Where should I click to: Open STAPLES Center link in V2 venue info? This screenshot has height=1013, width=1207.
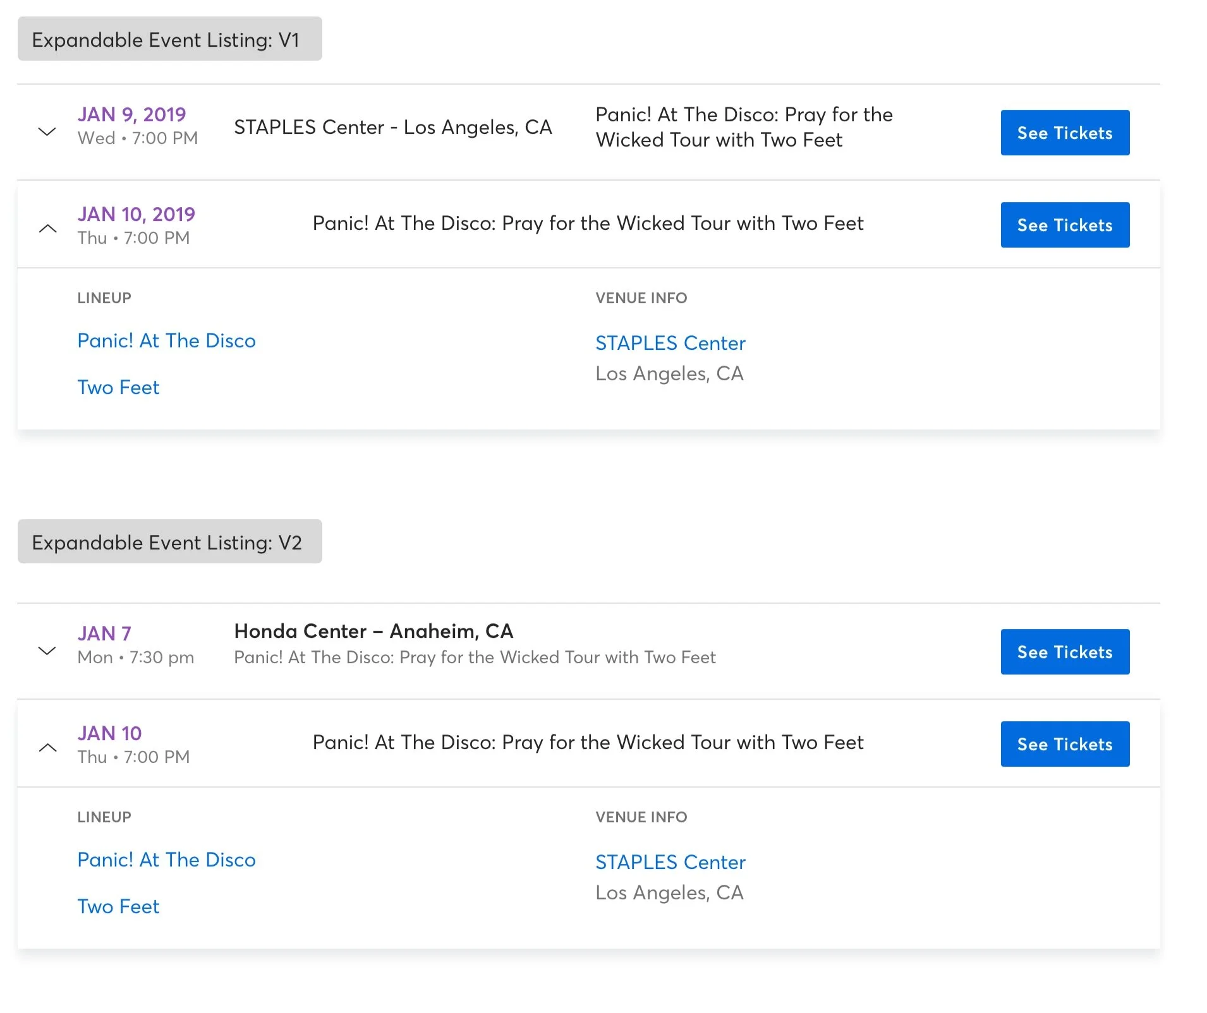(x=670, y=862)
